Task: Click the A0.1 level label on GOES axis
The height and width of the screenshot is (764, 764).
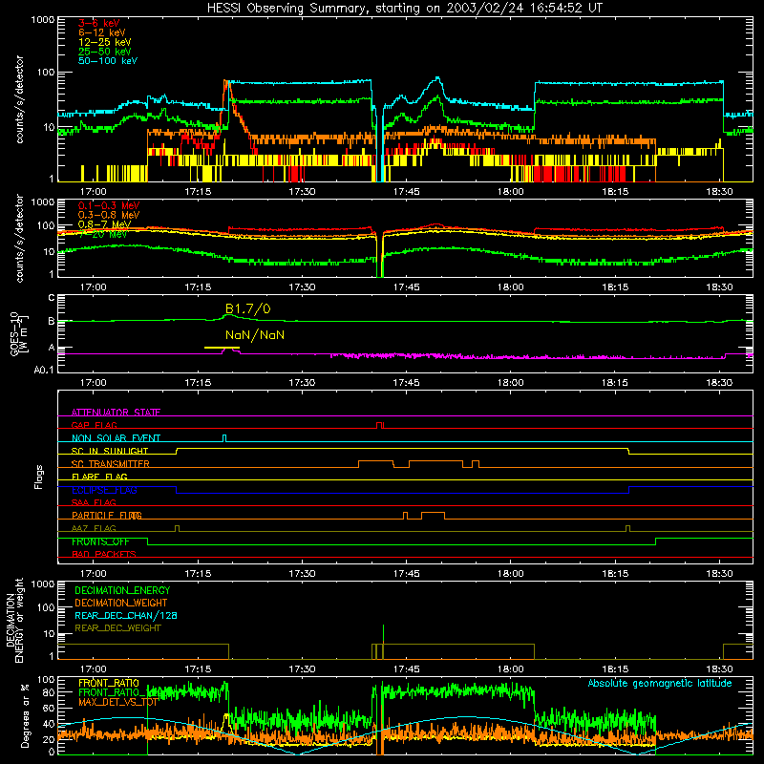Action: coord(44,370)
